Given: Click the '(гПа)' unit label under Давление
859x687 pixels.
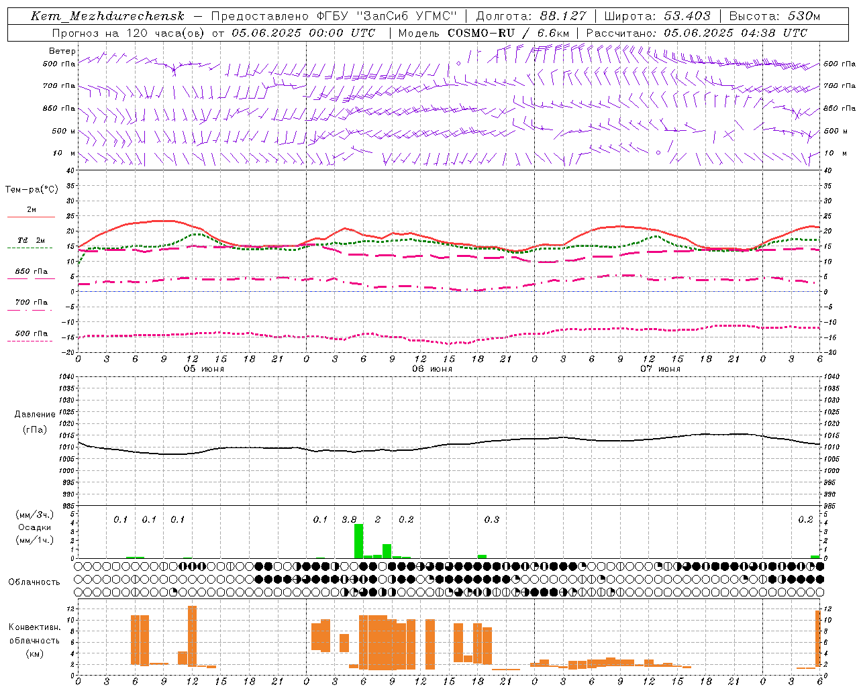Looking at the screenshot, I should tap(35, 430).
